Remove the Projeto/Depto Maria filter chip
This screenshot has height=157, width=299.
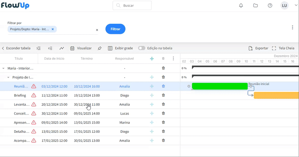click(53, 29)
